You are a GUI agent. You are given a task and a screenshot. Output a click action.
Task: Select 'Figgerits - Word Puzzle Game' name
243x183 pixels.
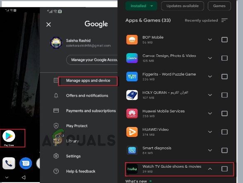169,74
